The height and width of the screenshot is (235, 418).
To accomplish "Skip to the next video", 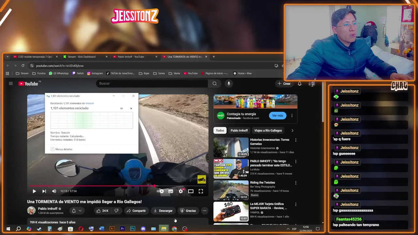I will pyautogui.click(x=44, y=191).
